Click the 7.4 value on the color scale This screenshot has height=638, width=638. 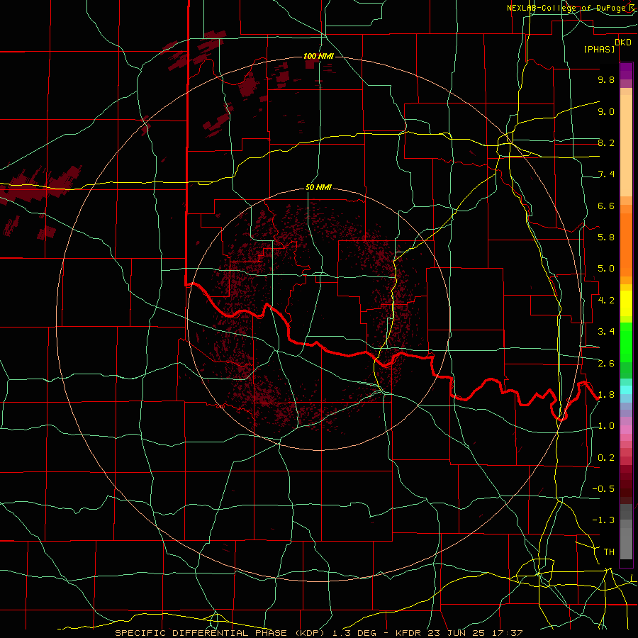coord(606,174)
